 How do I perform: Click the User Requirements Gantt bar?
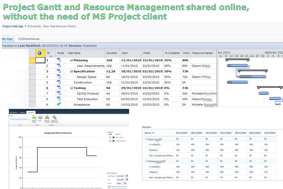point(237,65)
